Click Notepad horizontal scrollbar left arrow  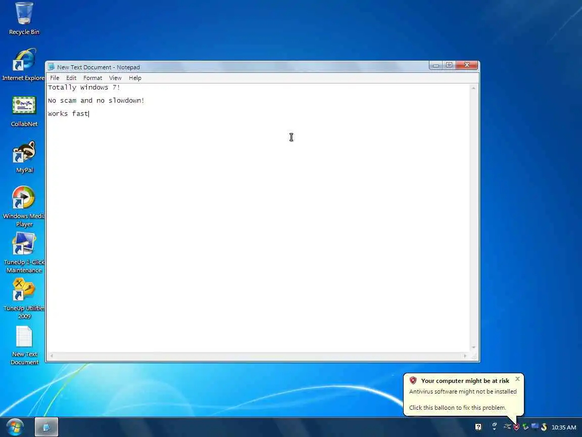tap(51, 356)
